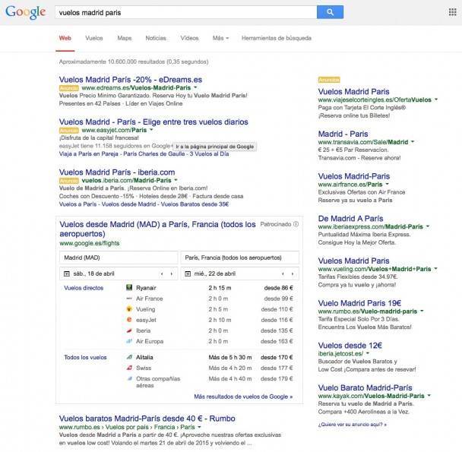Click the Alitalia airline logo
462x452 pixels.
click(129, 357)
